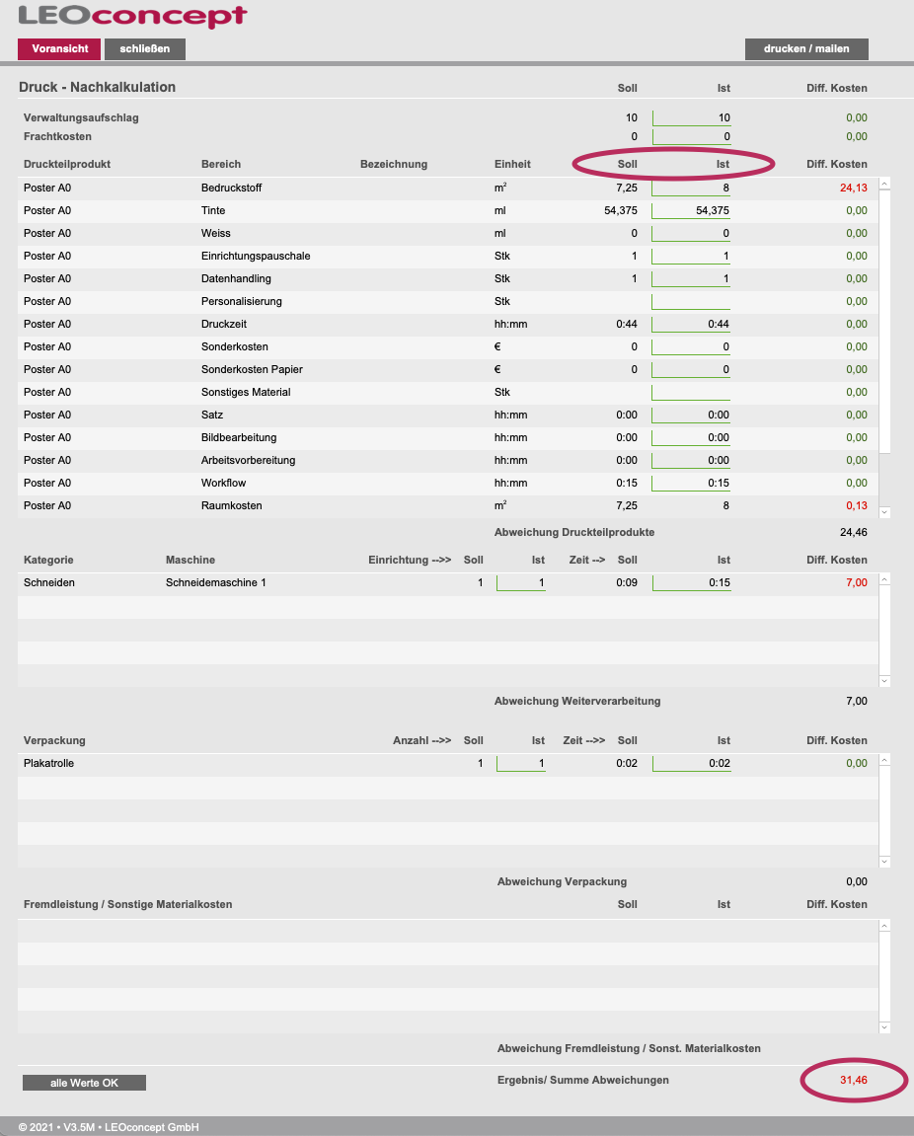The width and height of the screenshot is (914, 1136).
Task: Click the drucken / mailen button
Action: (805, 48)
